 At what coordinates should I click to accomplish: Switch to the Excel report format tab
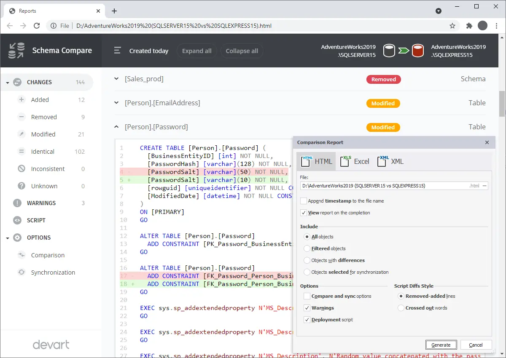tap(355, 161)
